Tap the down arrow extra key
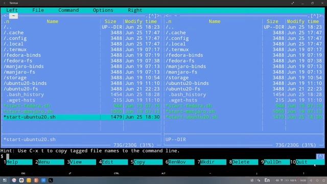Viewport: 327px width, 184px height. click(x=256, y=173)
